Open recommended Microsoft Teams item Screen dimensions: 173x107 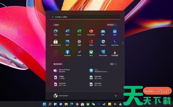coord(62,70)
